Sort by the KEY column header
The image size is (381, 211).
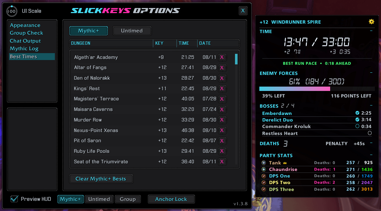click(x=165, y=43)
